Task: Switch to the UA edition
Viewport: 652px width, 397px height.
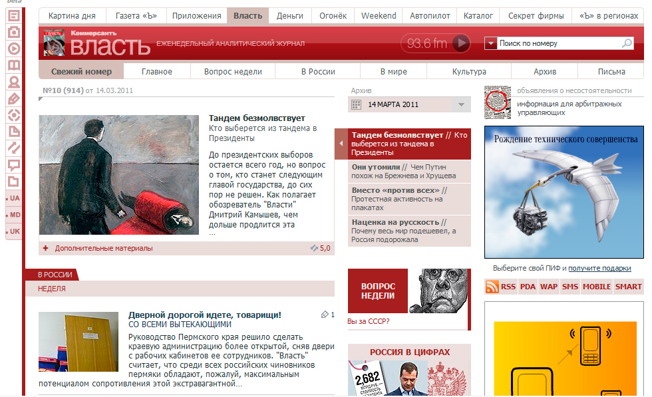Action: (x=15, y=198)
